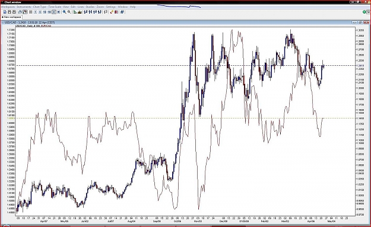Click the Zoom in magnifier icon

click(64, 12)
